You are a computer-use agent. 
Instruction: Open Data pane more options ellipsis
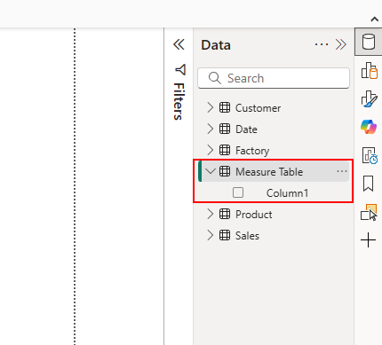[x=322, y=44]
